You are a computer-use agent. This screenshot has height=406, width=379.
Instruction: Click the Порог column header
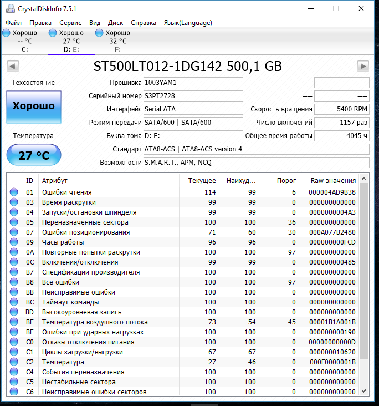point(279,180)
